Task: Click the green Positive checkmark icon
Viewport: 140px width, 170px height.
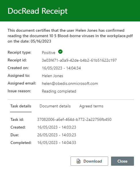Action: [x=60, y=52]
